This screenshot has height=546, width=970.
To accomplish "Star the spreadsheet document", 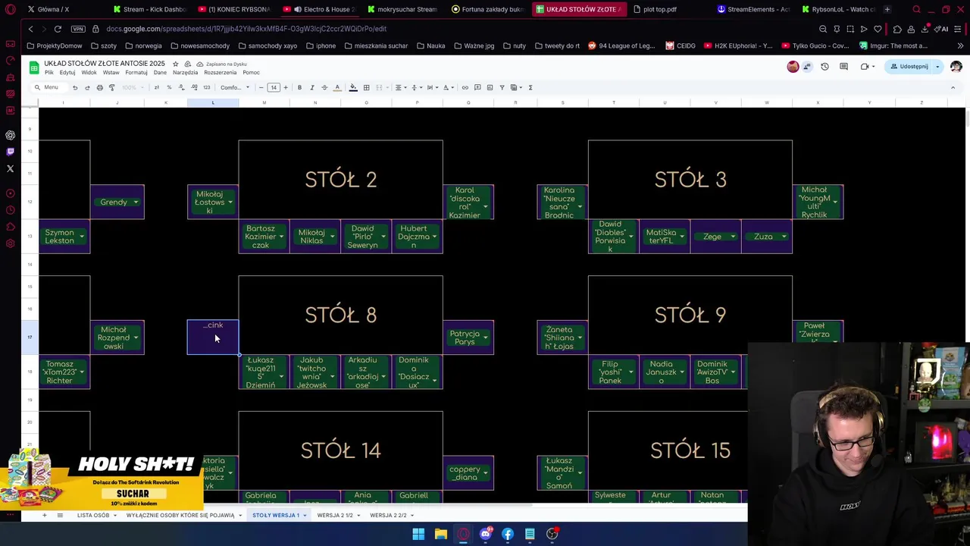I will pyautogui.click(x=176, y=64).
